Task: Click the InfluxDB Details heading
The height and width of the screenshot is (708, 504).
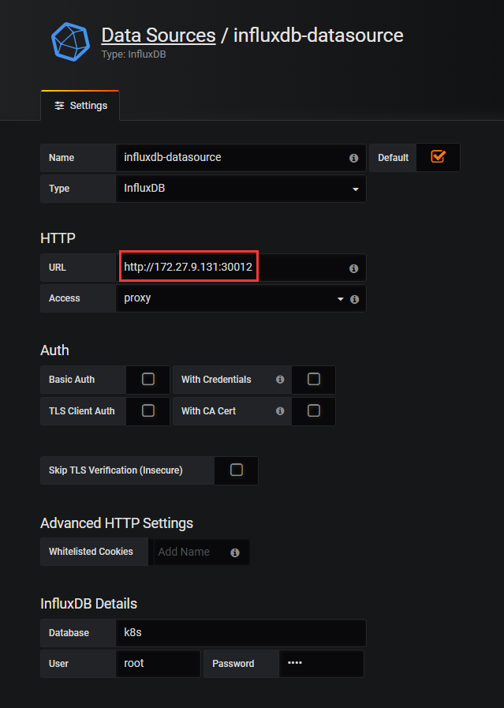Action: [x=89, y=604]
